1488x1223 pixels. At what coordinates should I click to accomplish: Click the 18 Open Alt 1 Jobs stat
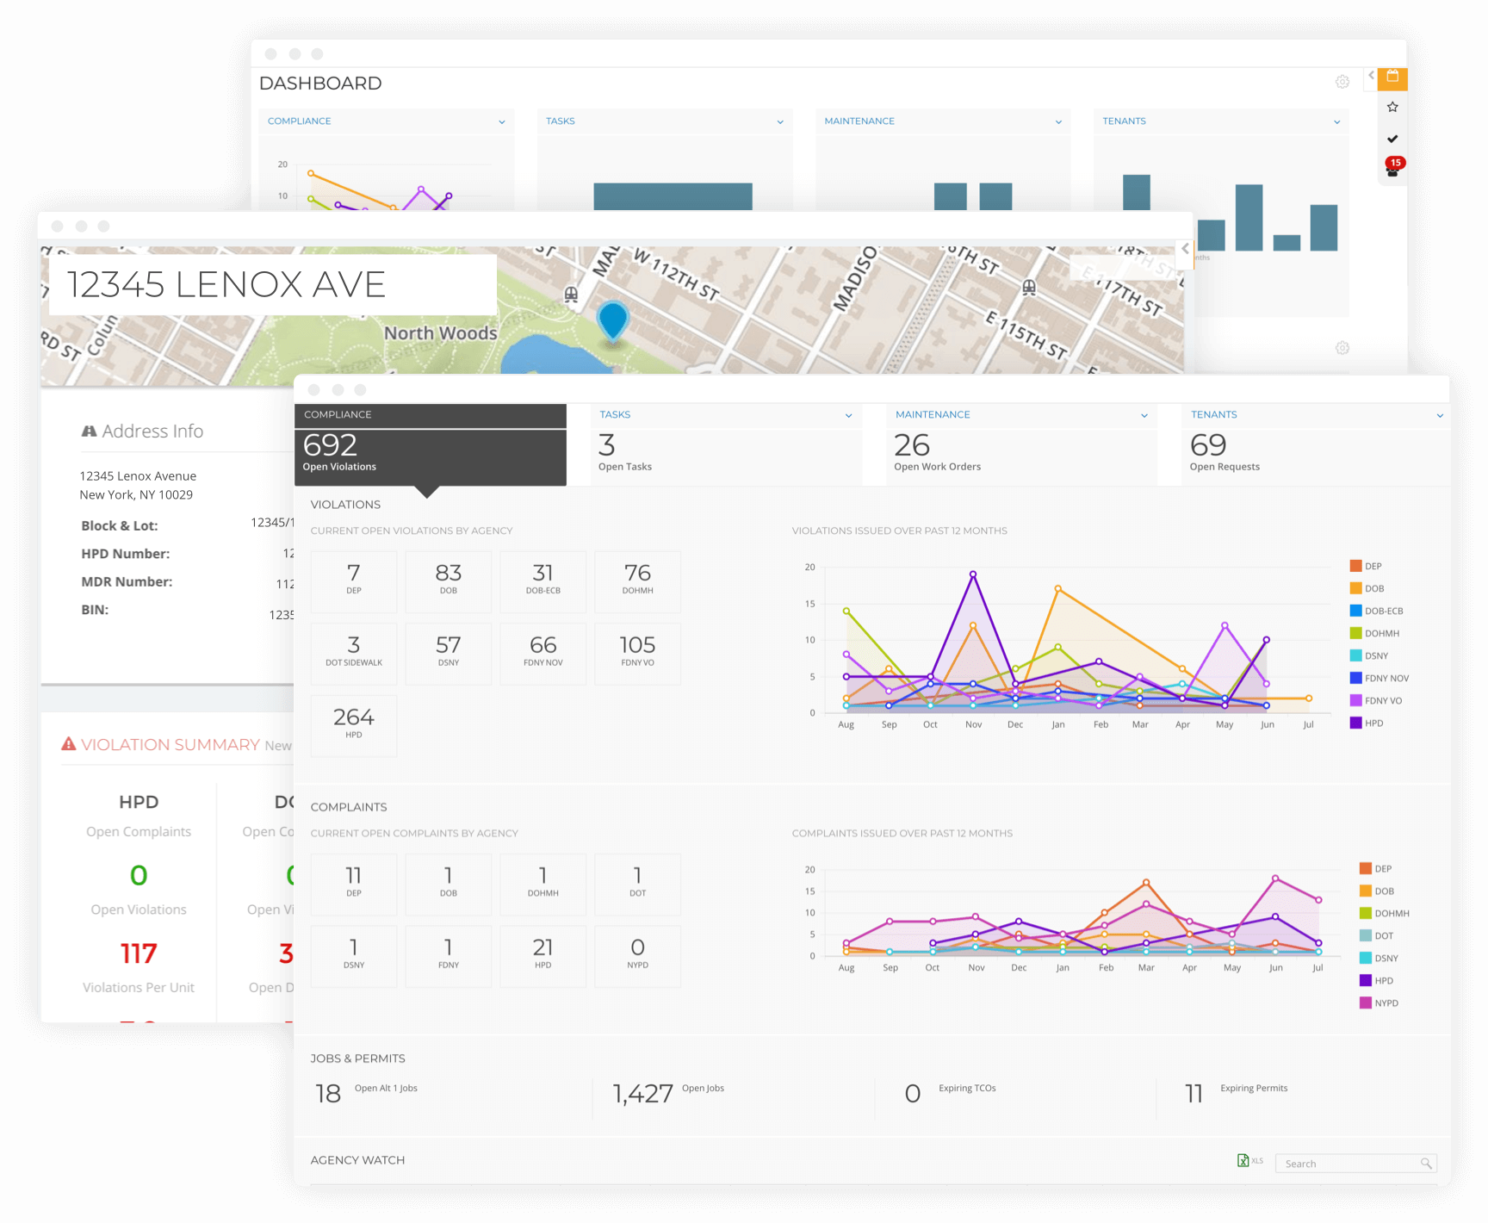[367, 1093]
